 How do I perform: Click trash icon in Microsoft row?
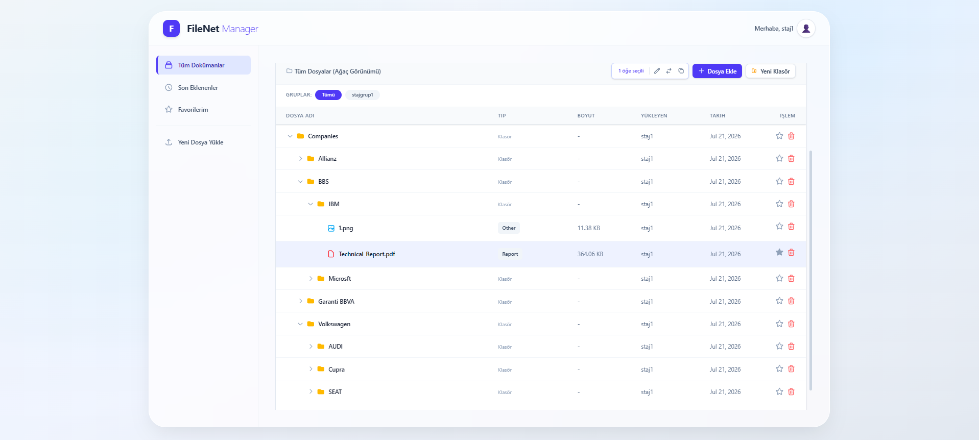791,278
